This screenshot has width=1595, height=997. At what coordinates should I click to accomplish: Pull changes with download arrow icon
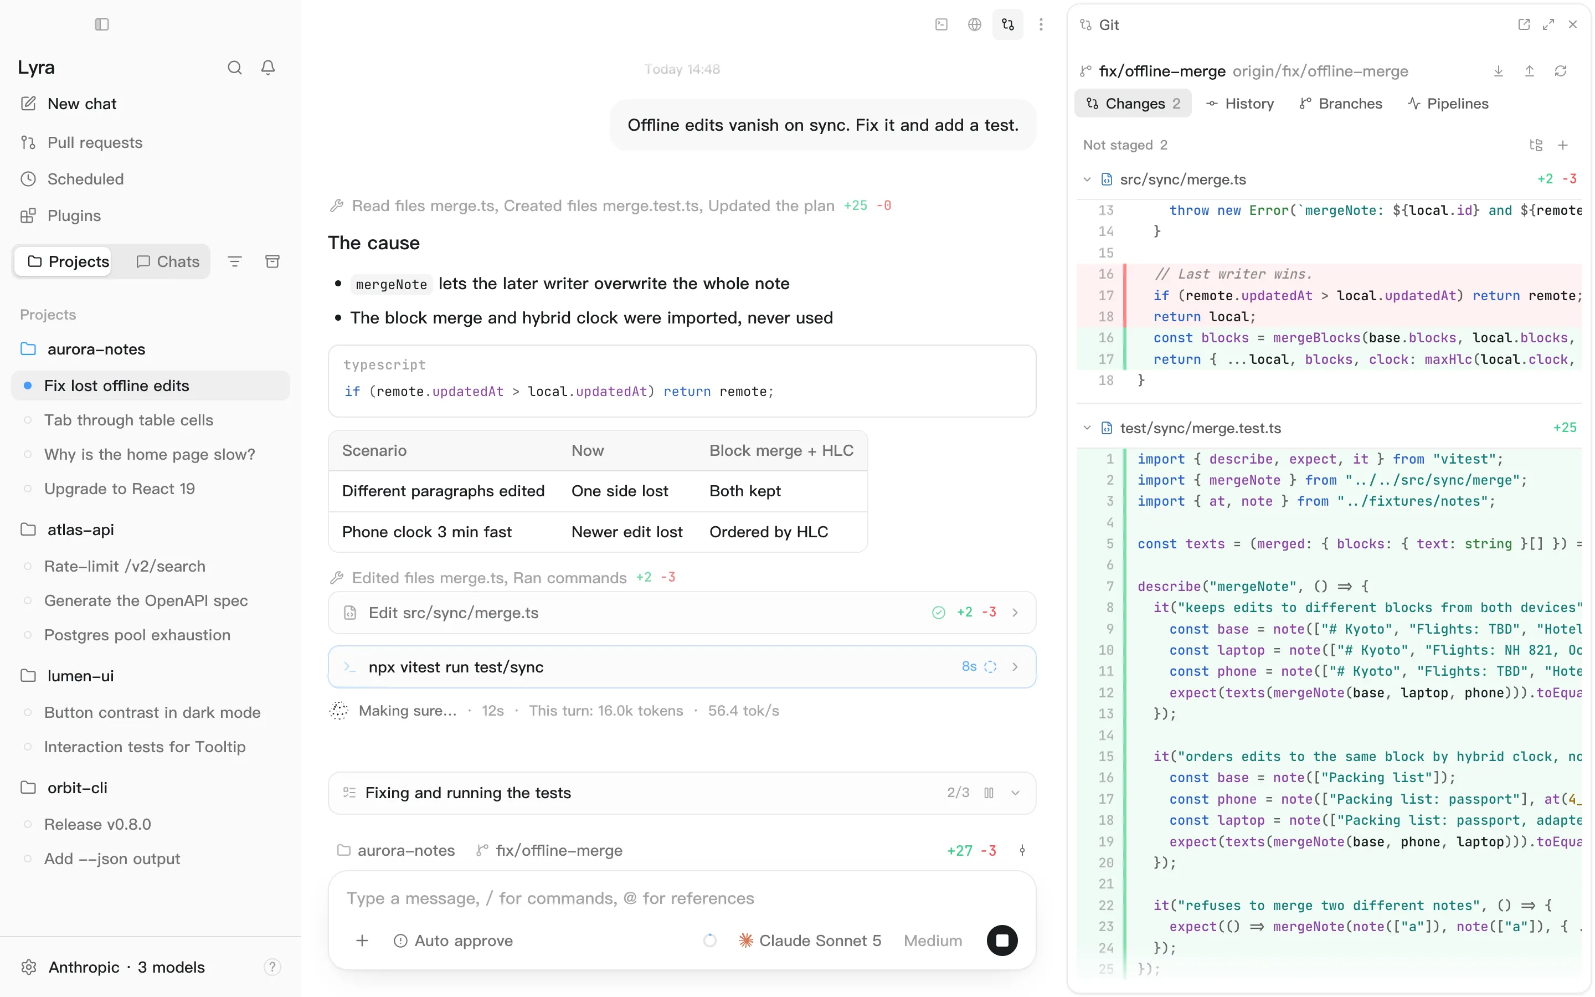1498,70
